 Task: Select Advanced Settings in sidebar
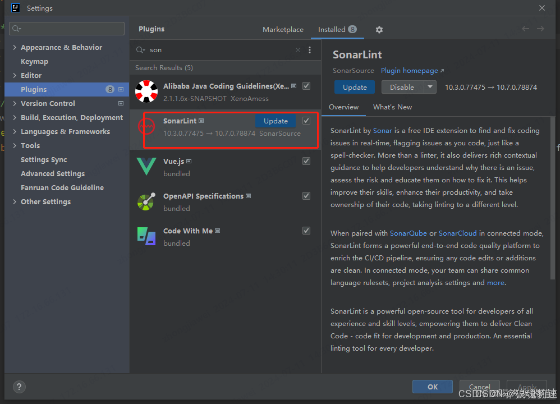(x=53, y=173)
